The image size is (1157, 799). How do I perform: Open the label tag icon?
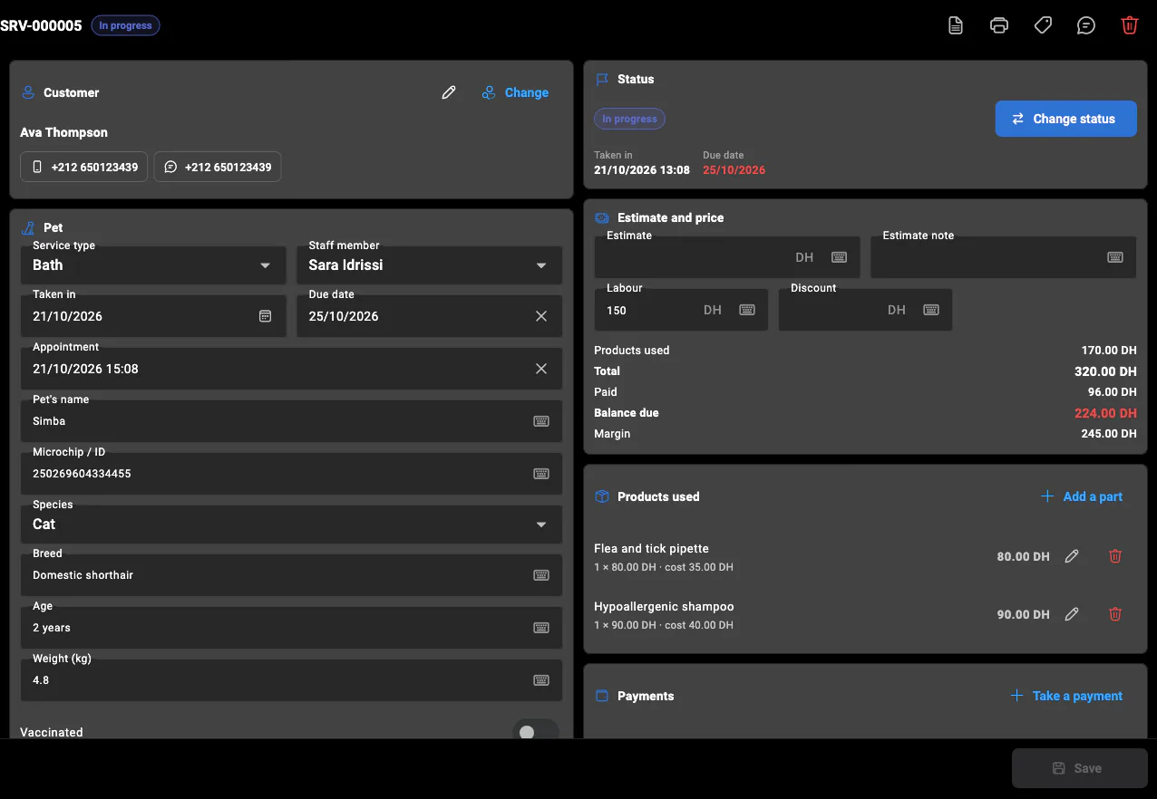point(1043,25)
